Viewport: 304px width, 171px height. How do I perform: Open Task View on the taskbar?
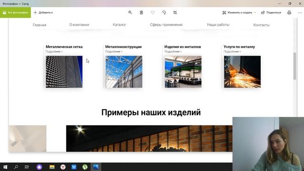point(27,167)
